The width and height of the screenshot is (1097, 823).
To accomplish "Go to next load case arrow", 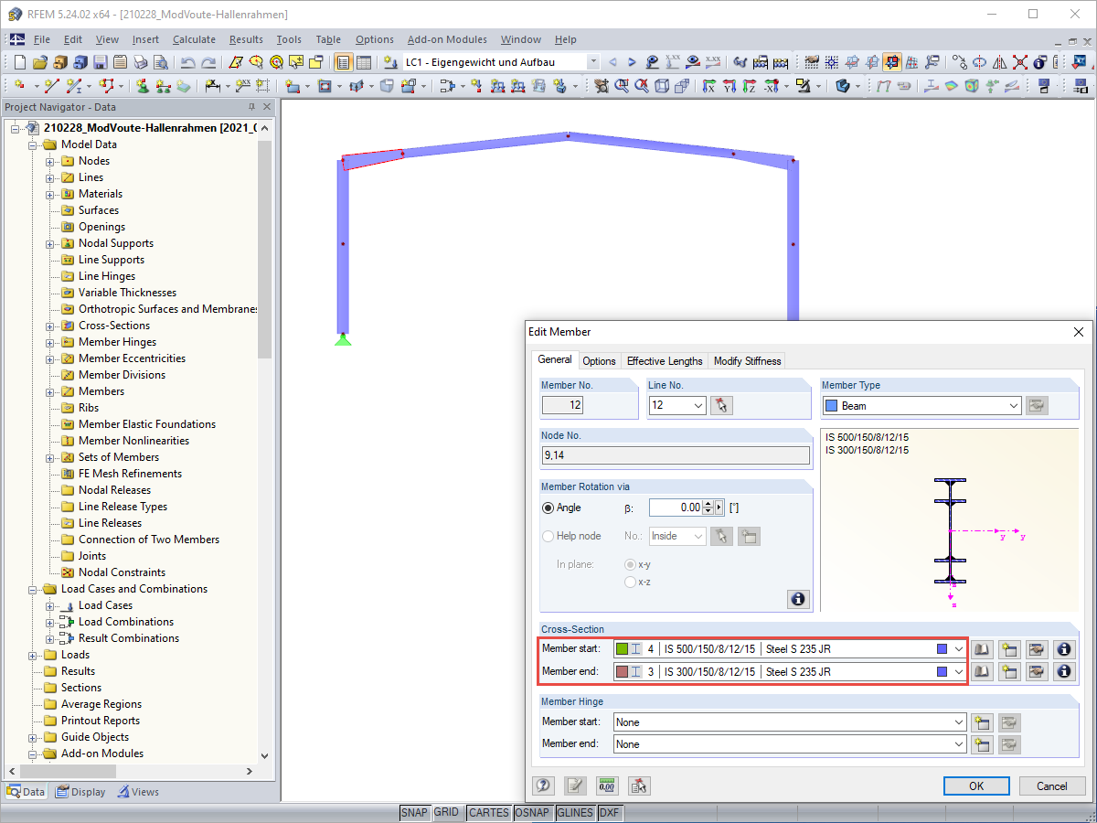I will coord(632,62).
